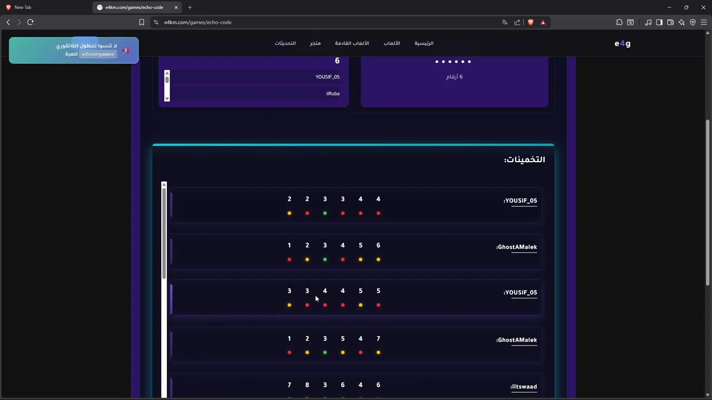Screen dimensions: 712x400
Task: Click the green dot in the 223344 guess
Action: 325,213
